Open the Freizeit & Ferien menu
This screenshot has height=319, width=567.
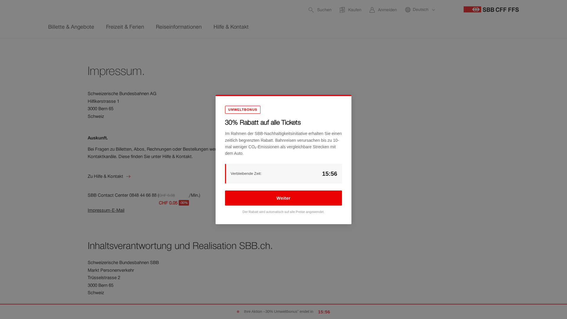pos(125,27)
